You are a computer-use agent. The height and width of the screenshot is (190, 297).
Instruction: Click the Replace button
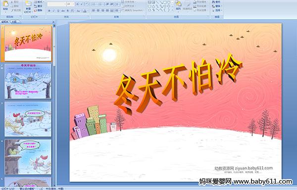click(216, 6)
